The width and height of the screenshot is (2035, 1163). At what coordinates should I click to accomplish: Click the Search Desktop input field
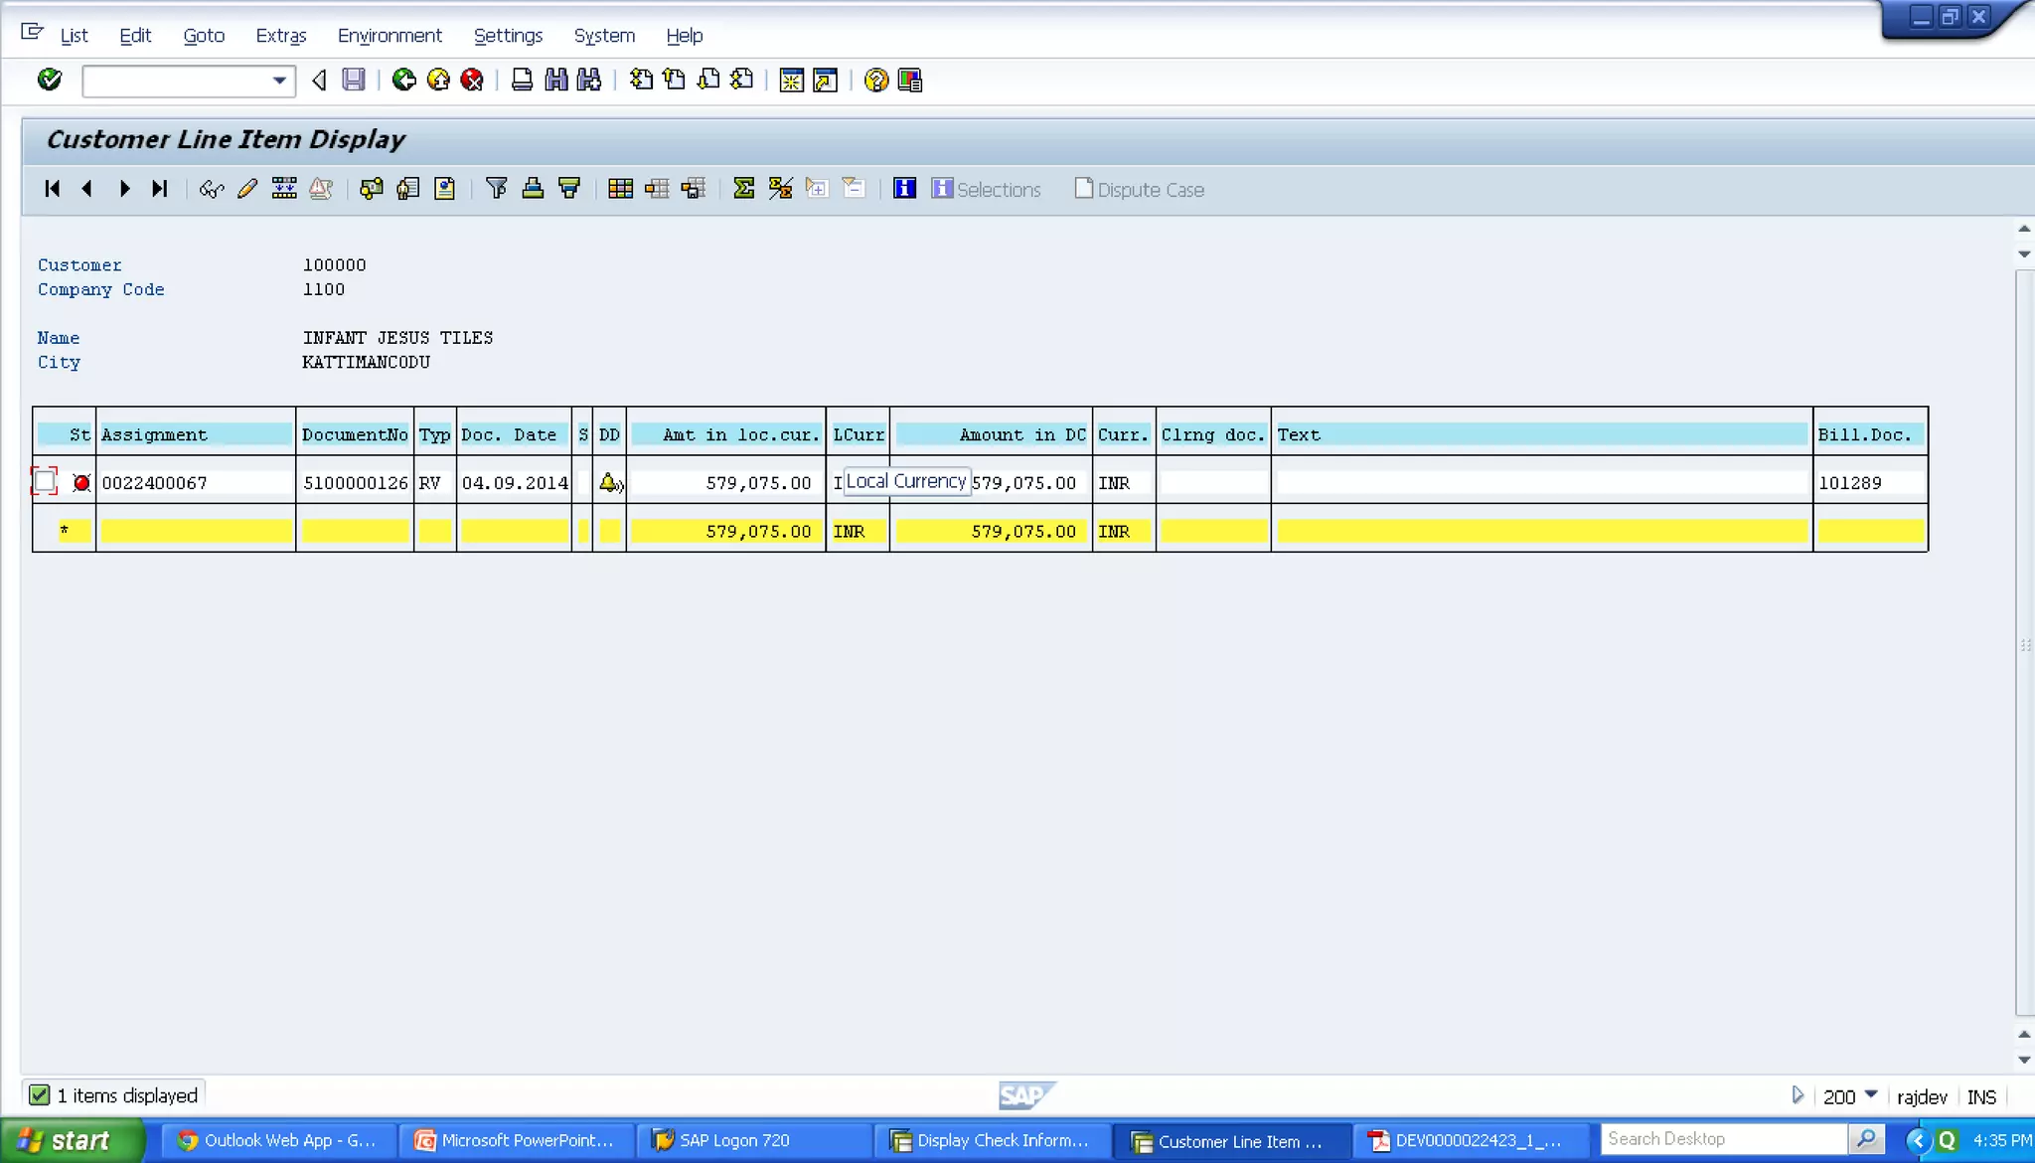pos(1723,1139)
